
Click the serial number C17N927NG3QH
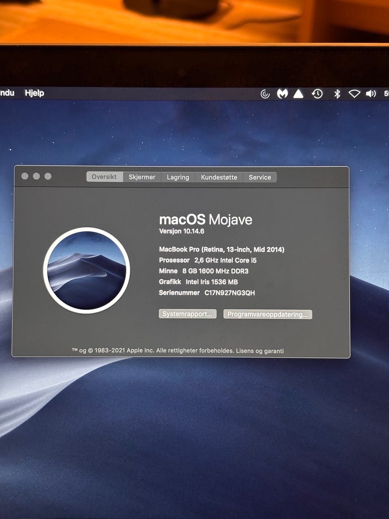pos(229,293)
